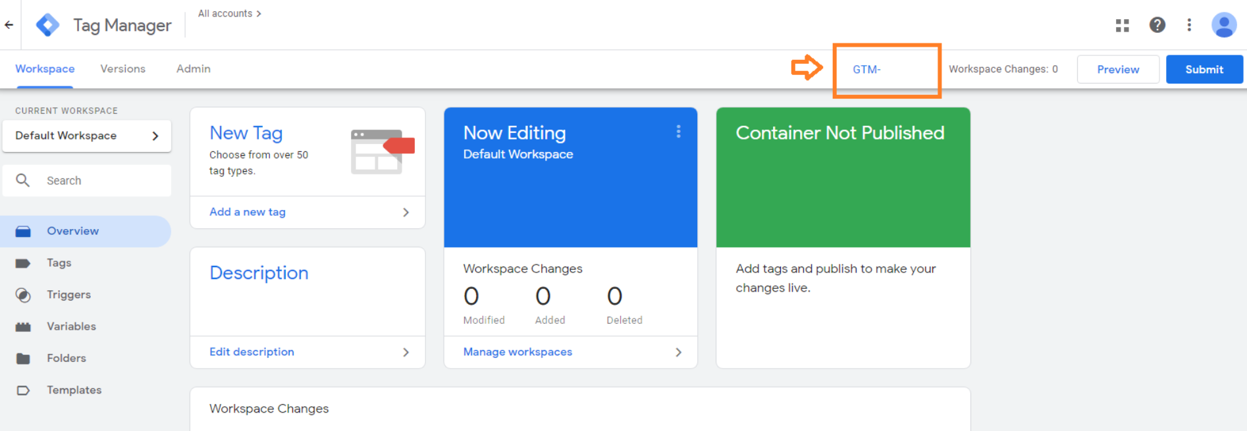Select Folders in the sidebar
The height and width of the screenshot is (431, 1247).
tap(86, 358)
